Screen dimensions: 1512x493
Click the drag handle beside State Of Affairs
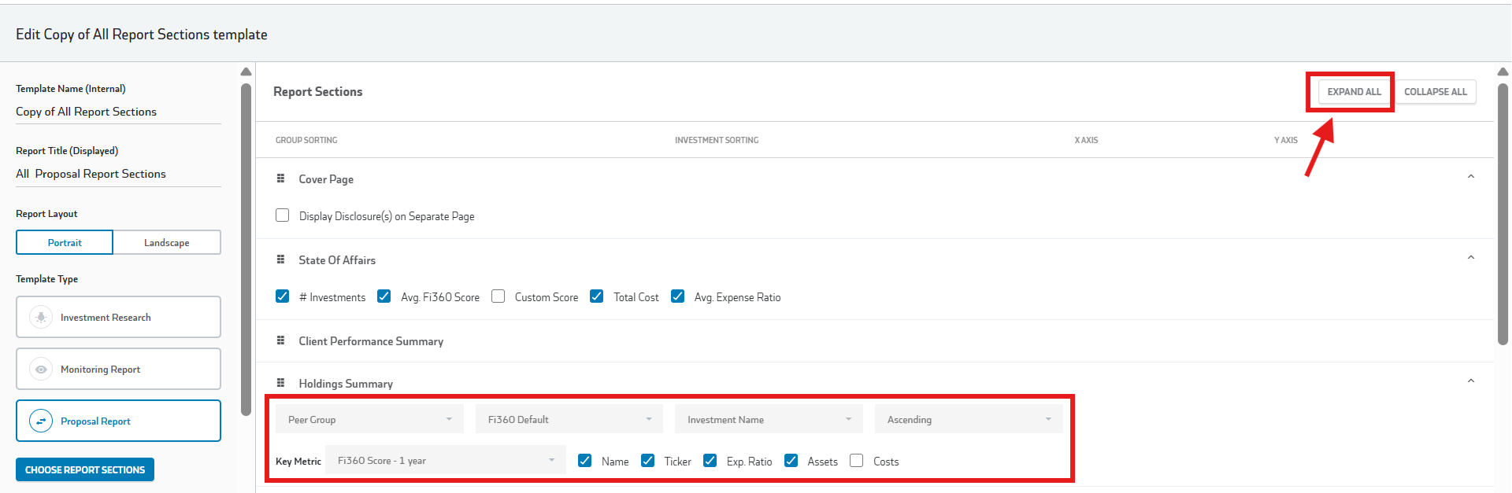280,259
